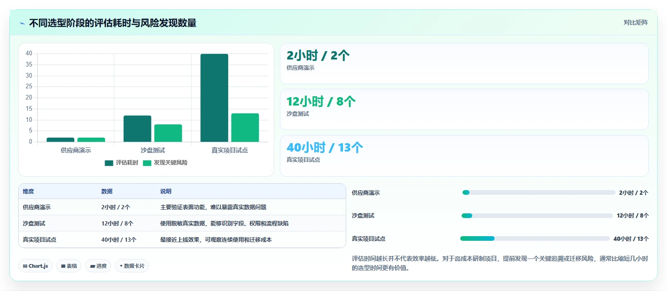The image size is (667, 291).
Task: Click the 供应商演示 cell in the table
Action: coord(37,207)
